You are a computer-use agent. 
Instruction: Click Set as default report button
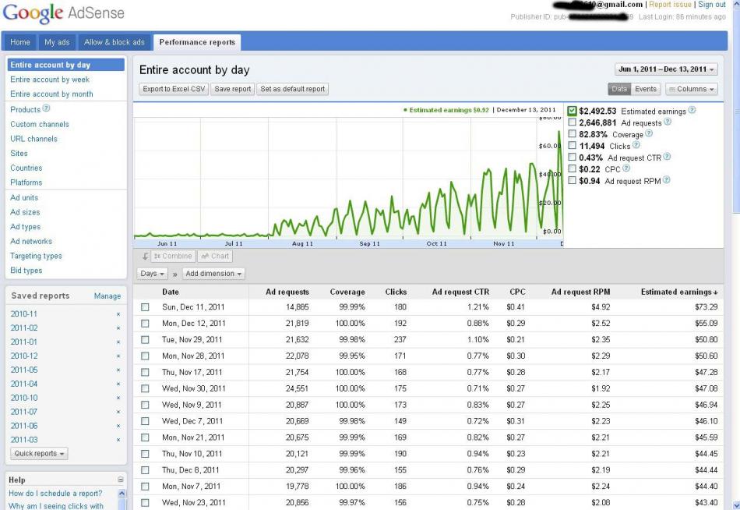(x=293, y=89)
